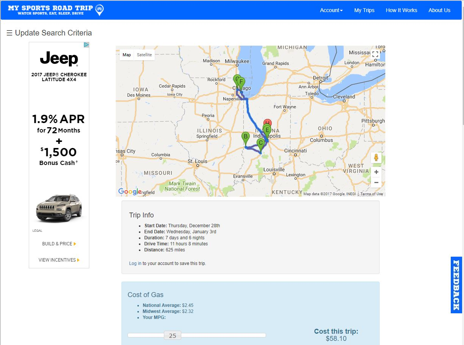Switch to Satellite map view
The height and width of the screenshot is (345, 464).
pyautogui.click(x=144, y=55)
